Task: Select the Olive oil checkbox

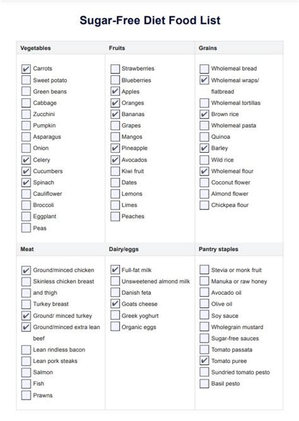Action: (204, 304)
